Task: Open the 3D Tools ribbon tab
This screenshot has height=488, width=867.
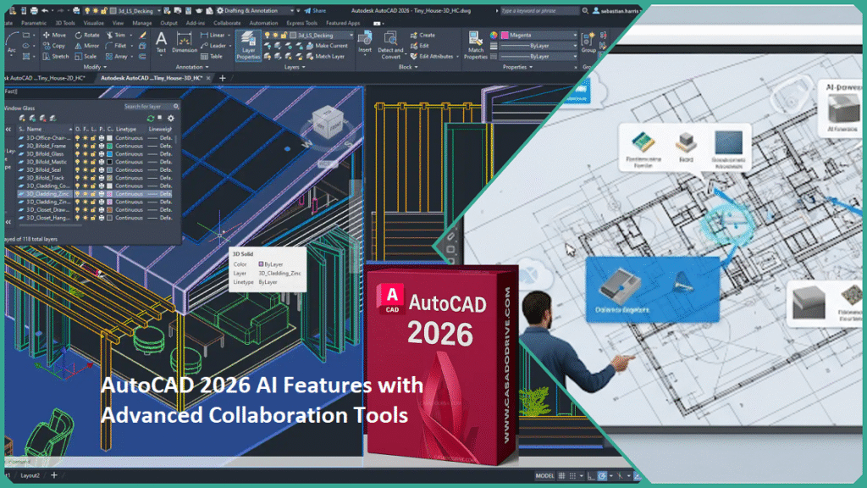Action: click(x=65, y=23)
